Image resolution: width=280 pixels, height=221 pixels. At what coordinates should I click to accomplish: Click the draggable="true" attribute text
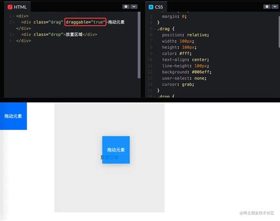(x=85, y=22)
